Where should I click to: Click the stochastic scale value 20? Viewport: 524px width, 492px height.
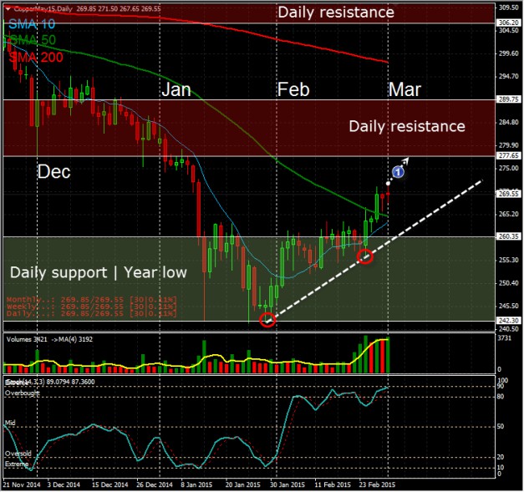[x=501, y=457]
